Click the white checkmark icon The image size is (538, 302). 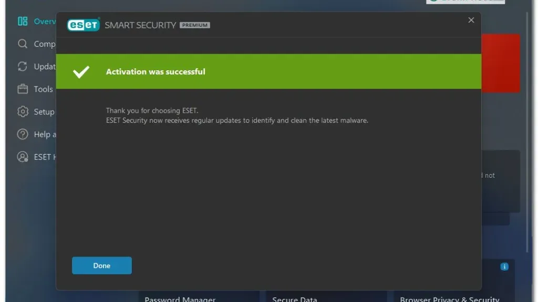(x=81, y=72)
